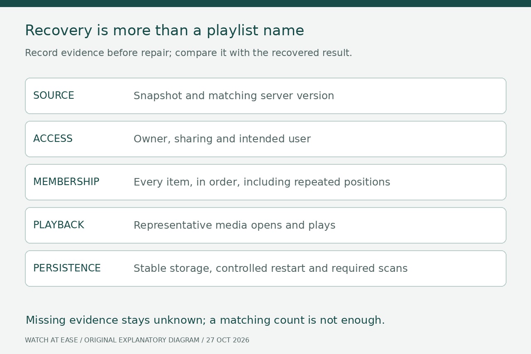
Task: Select the title 'Recovery is more than a playlist name'
Action: click(x=164, y=31)
